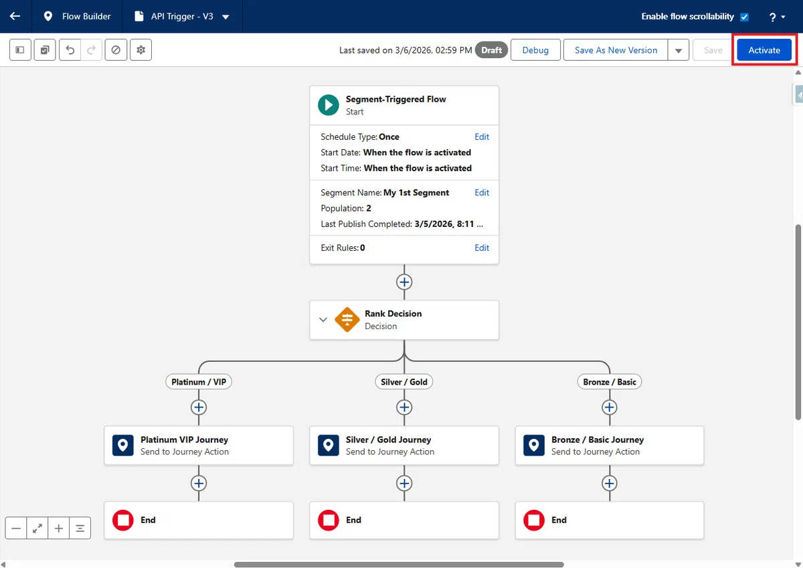Open the dropdown arrow next to Save As New Version
The height and width of the screenshot is (568, 803).
click(x=679, y=50)
